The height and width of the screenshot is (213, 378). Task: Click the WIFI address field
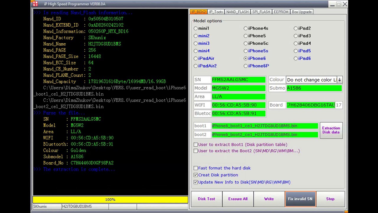pos(239,105)
